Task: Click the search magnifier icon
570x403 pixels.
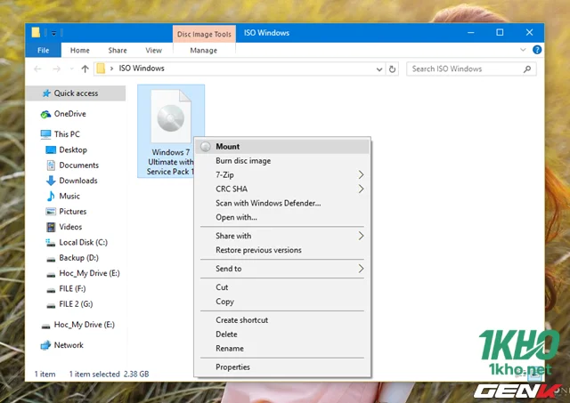Action: pos(527,69)
